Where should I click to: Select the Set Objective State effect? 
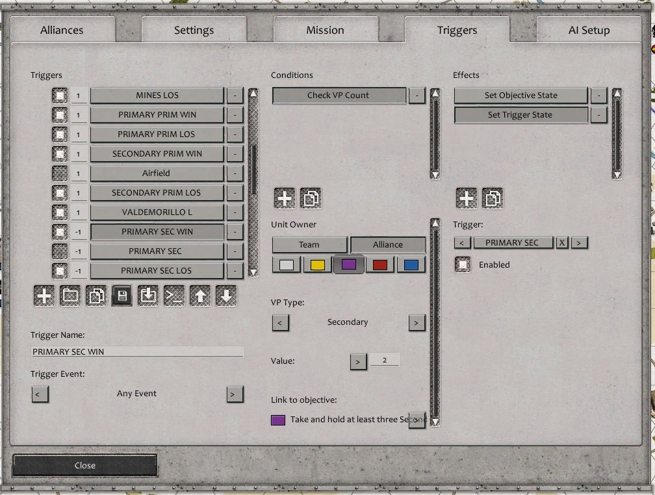[521, 95]
